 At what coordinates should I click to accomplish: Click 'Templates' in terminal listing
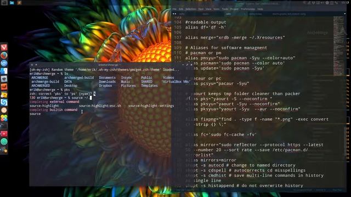coord(149,86)
